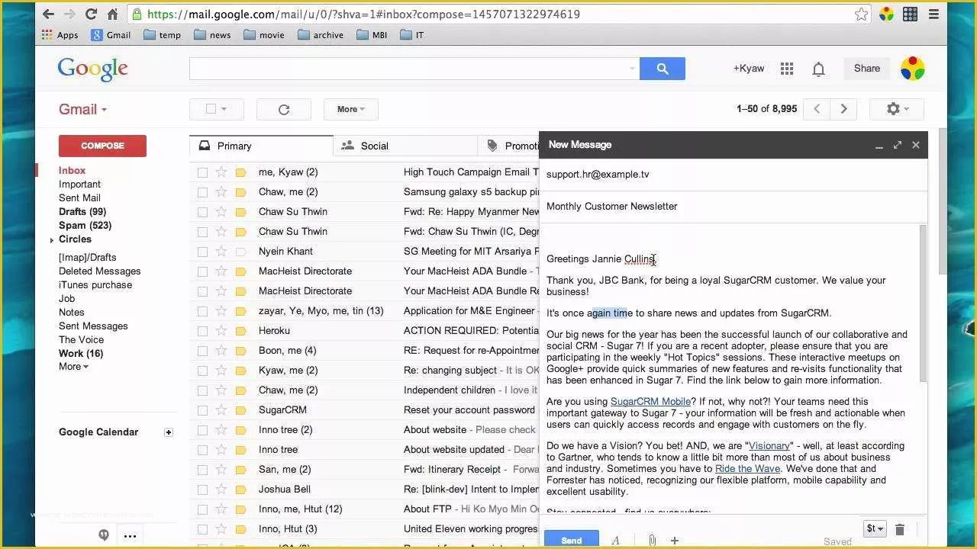
Task: Edit the subject Monthly Customer Newsletter
Action: (733, 207)
